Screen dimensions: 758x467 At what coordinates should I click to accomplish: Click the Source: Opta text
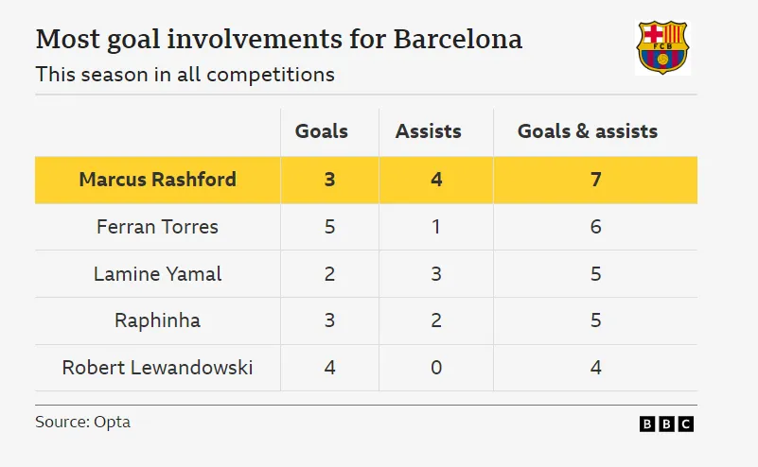82,422
